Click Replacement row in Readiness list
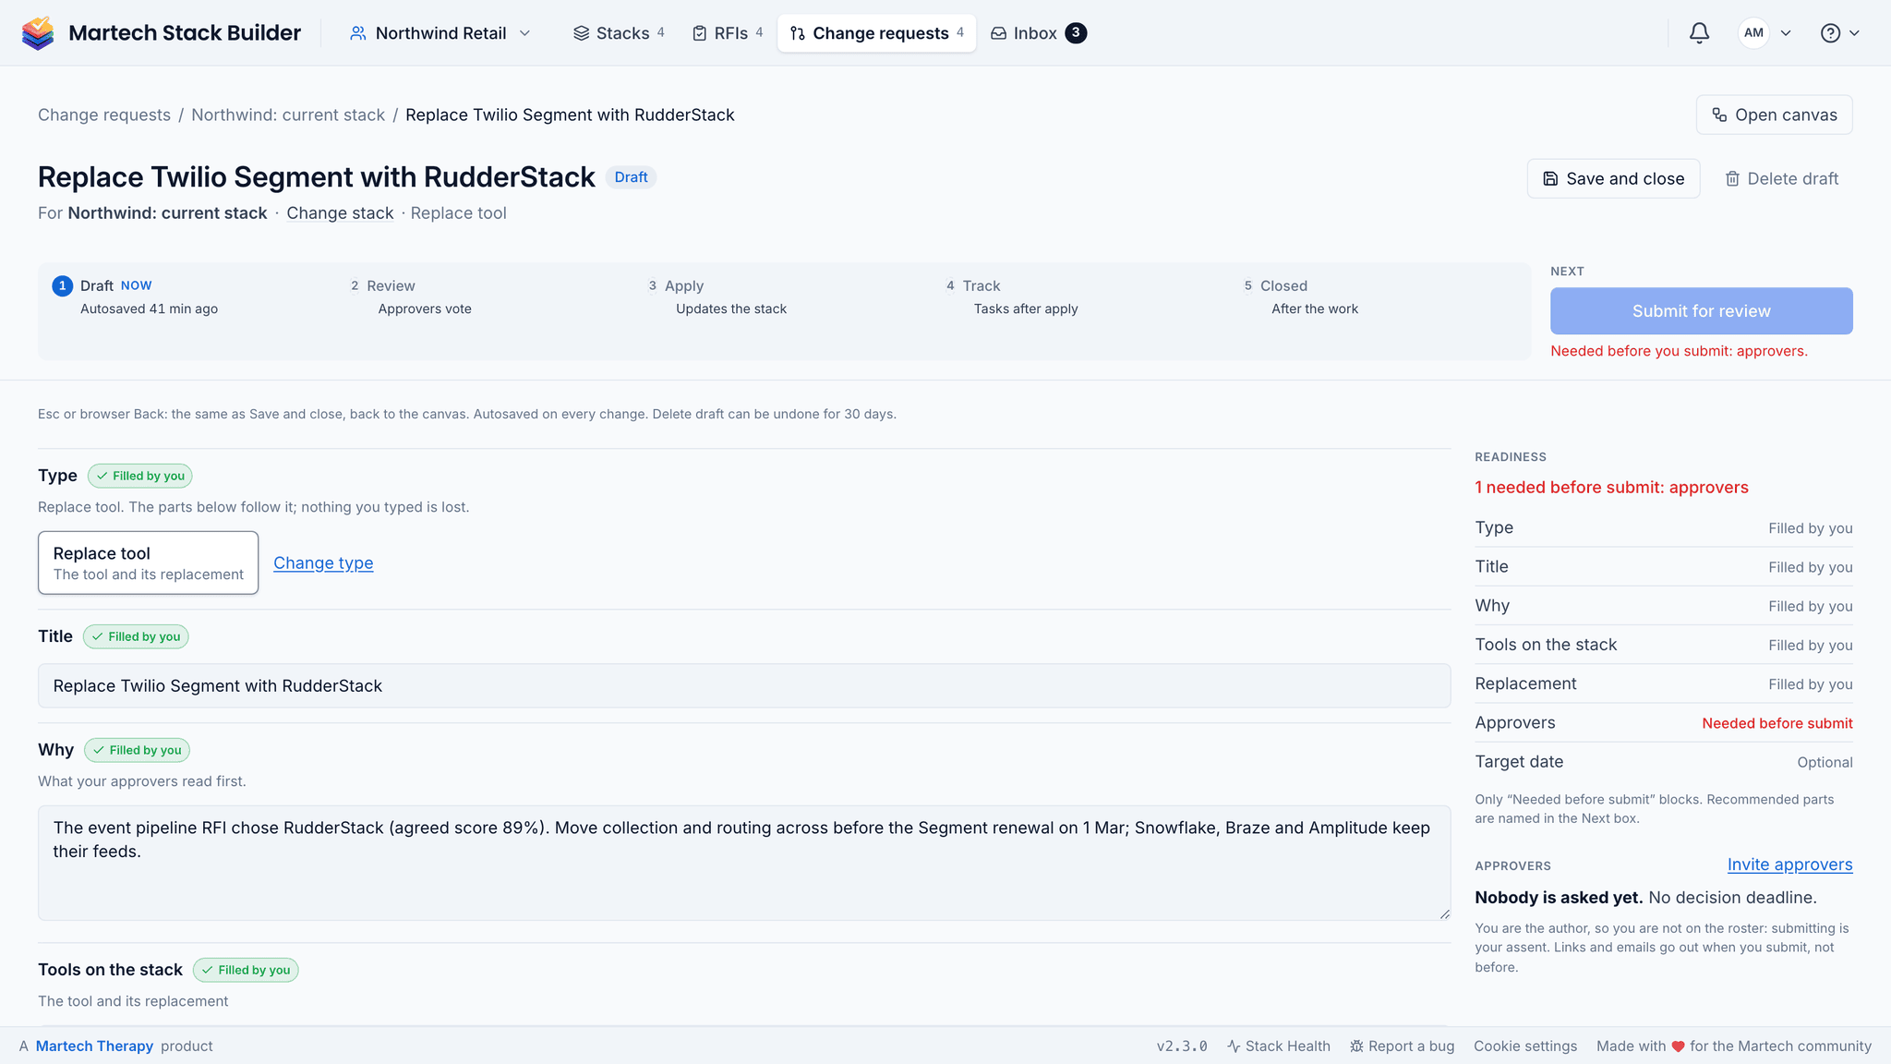The height and width of the screenshot is (1064, 1891). (1663, 683)
